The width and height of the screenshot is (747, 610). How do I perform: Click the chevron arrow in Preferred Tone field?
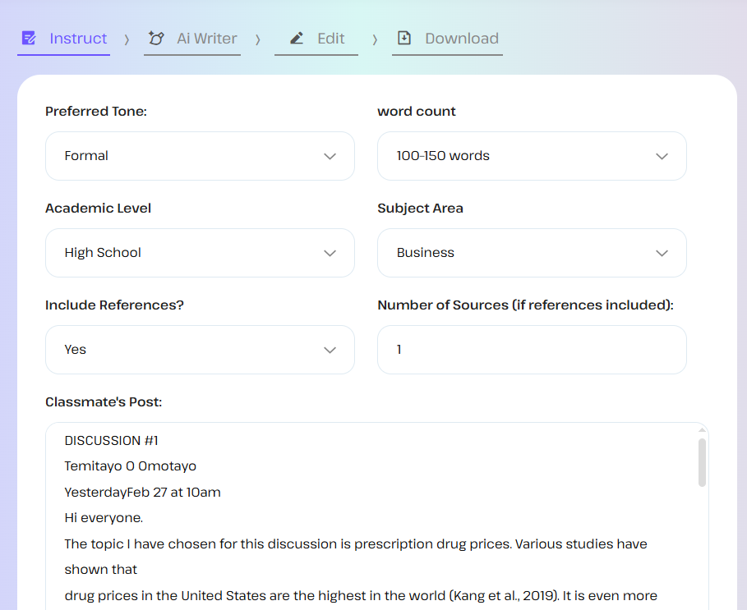[330, 156]
